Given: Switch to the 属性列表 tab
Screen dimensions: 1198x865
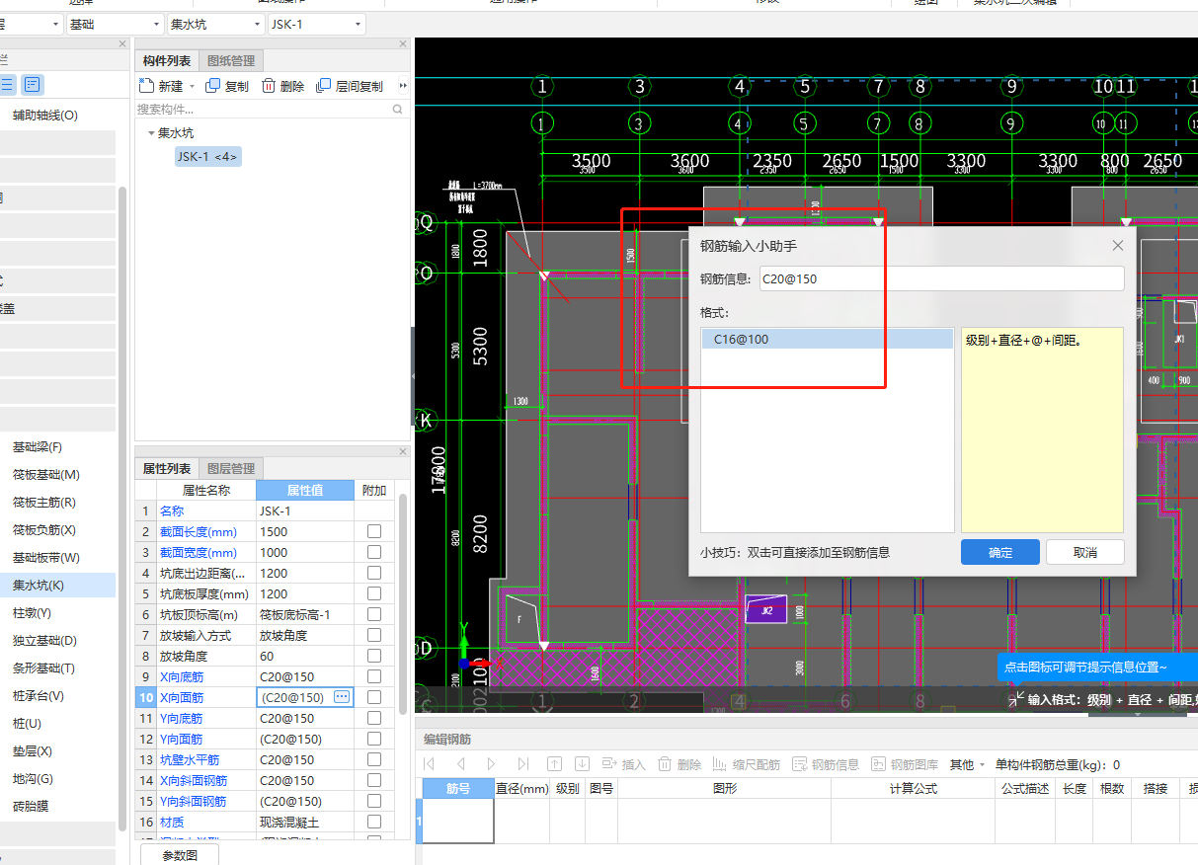Looking at the screenshot, I should 167,469.
